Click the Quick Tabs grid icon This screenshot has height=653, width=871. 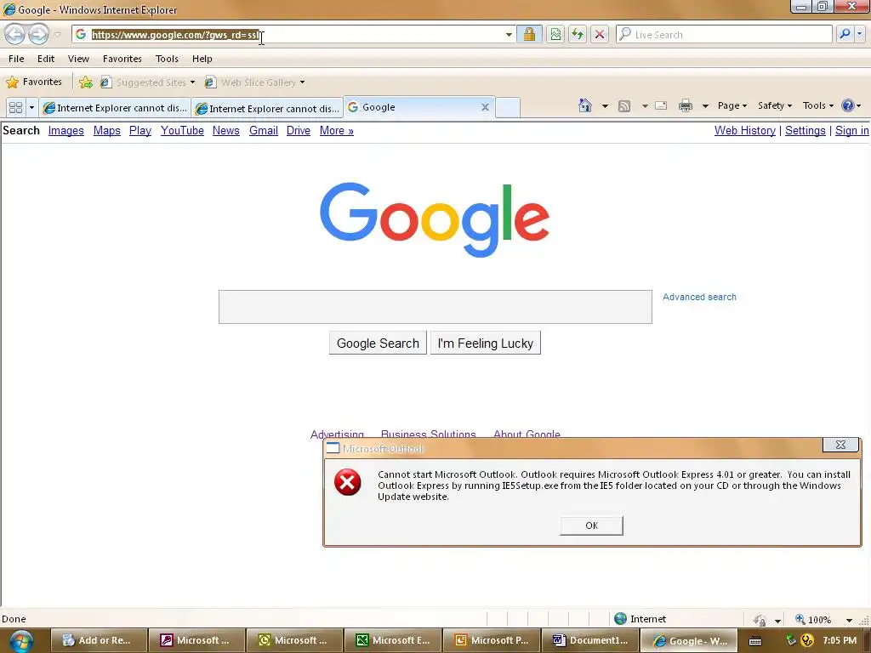15,107
